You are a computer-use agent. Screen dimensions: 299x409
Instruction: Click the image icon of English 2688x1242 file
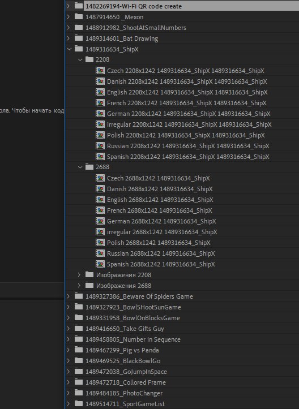pos(100,200)
